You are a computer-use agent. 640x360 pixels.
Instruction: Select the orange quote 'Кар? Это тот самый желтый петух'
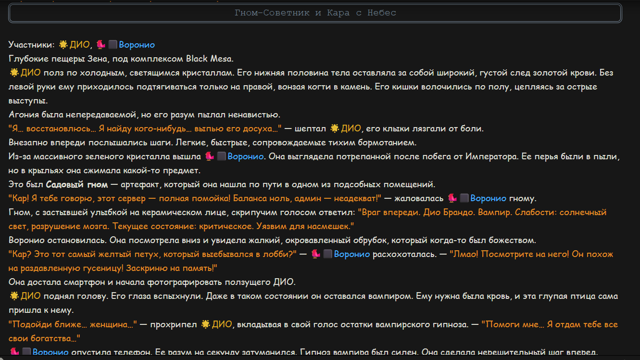pos(152,254)
